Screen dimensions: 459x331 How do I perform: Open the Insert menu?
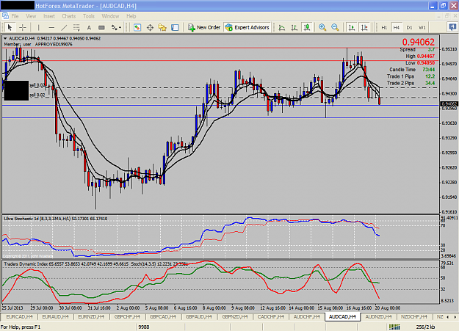click(49, 16)
